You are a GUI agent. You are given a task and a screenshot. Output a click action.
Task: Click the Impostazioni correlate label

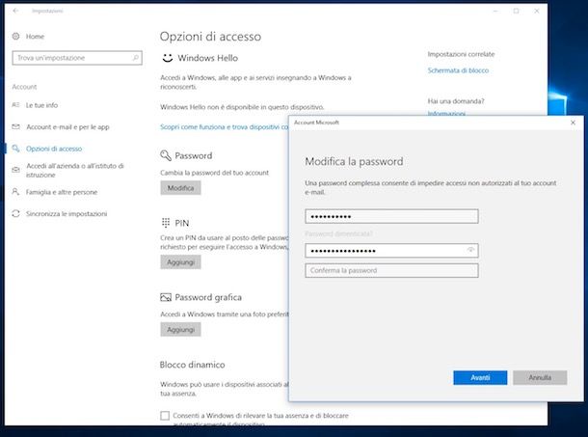(x=461, y=54)
